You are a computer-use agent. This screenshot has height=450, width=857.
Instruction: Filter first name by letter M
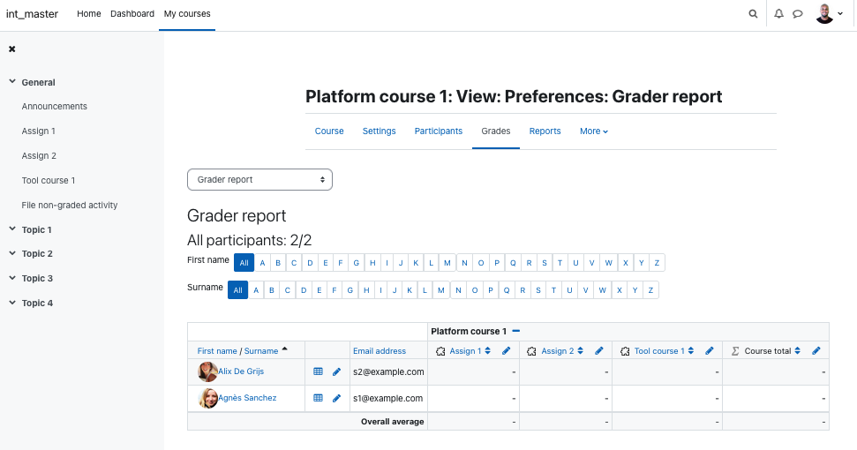(447, 263)
